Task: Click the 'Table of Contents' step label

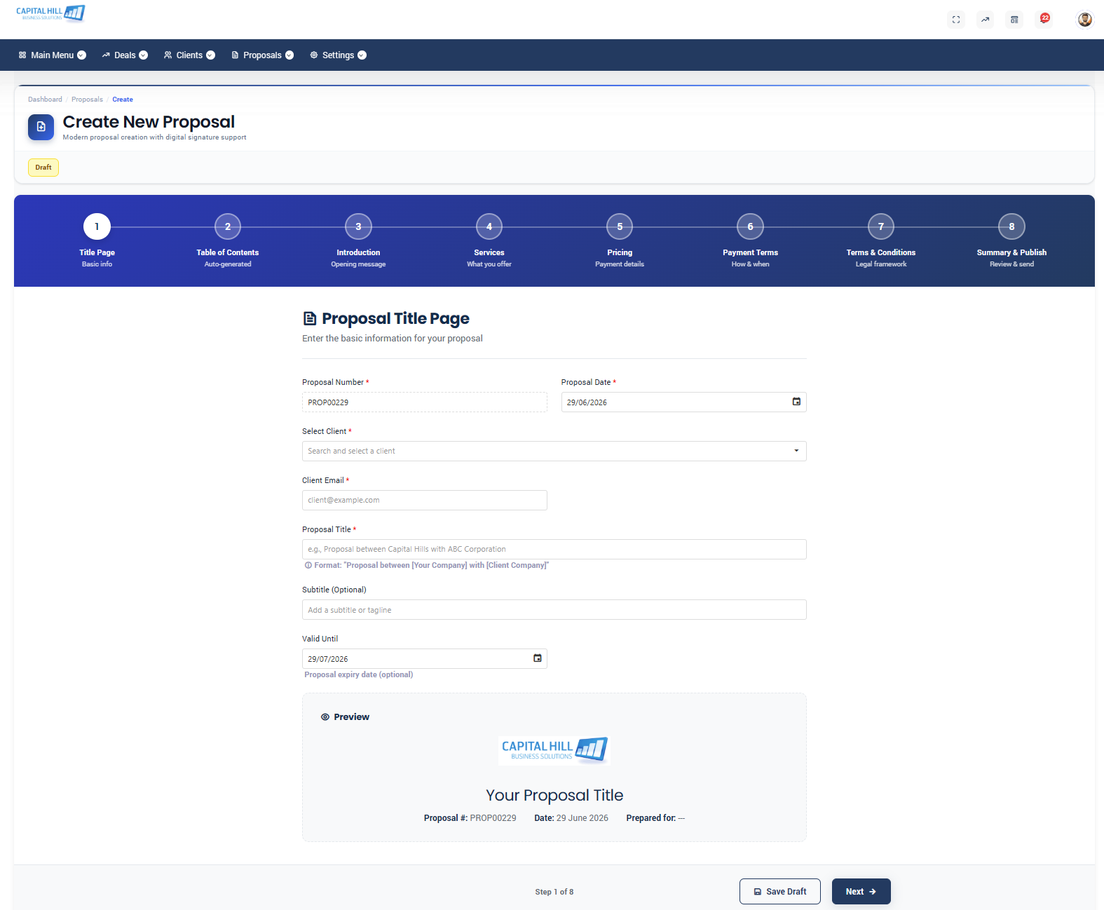Action: click(x=228, y=252)
